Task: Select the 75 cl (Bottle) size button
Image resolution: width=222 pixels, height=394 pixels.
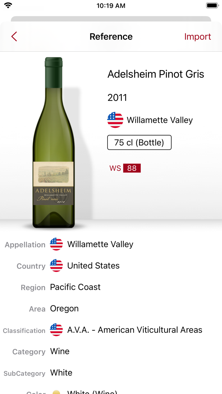Action: click(x=139, y=143)
